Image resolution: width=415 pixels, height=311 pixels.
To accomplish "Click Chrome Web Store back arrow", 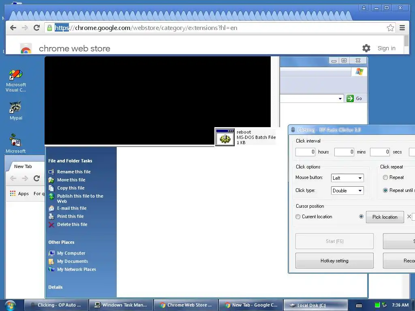I will [x=13, y=28].
